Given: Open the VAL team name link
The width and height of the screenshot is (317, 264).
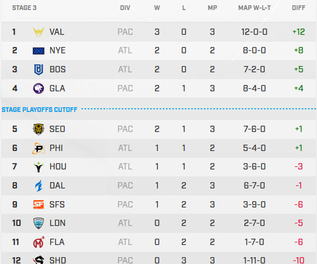Looking at the screenshot, I should pos(57,32).
